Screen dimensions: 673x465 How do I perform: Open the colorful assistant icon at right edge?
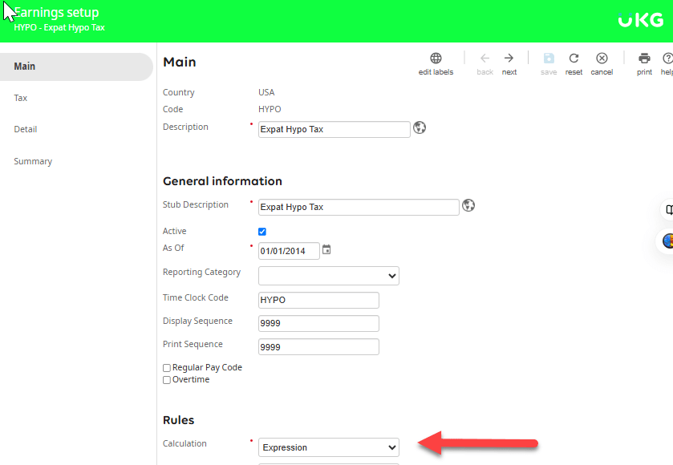(668, 241)
